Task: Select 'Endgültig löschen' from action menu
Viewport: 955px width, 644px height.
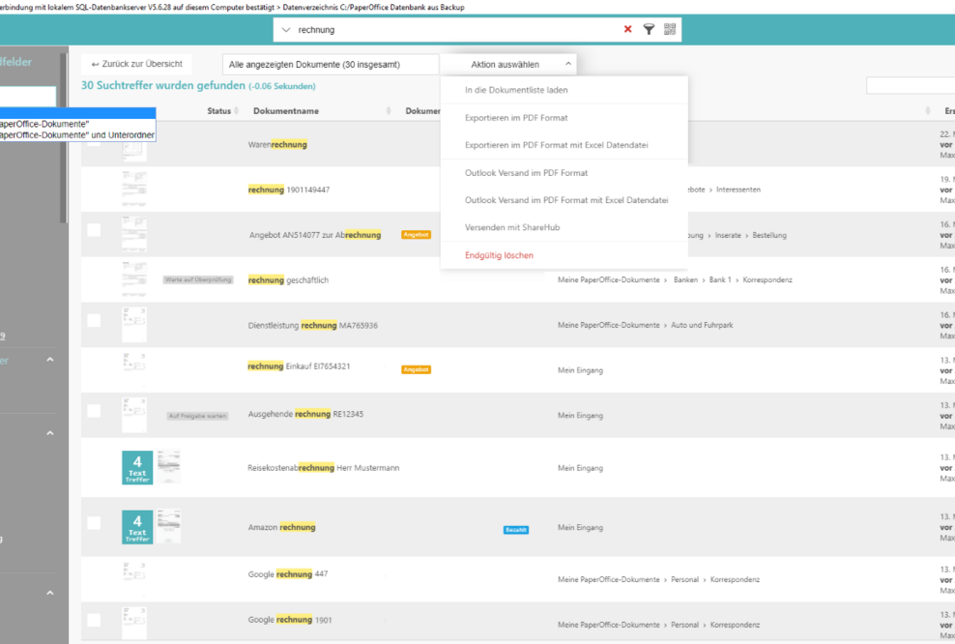Action: [499, 255]
